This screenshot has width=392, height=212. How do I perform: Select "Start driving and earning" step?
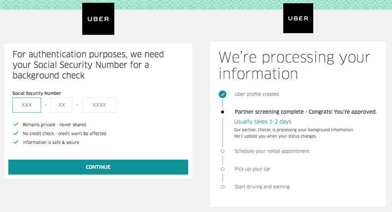262,187
